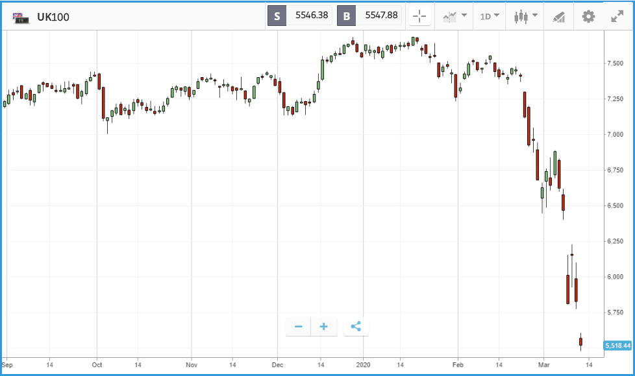Click the buy price 5547.88
Image resolution: width=635 pixels, height=376 pixels.
click(382, 16)
